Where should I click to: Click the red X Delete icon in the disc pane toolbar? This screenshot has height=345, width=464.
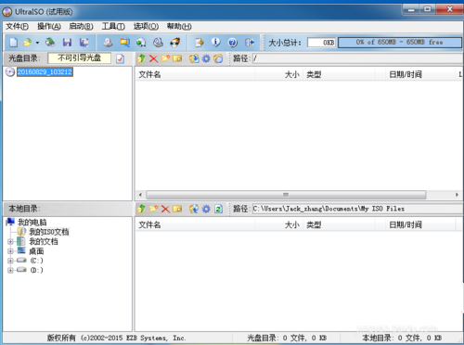pos(153,58)
